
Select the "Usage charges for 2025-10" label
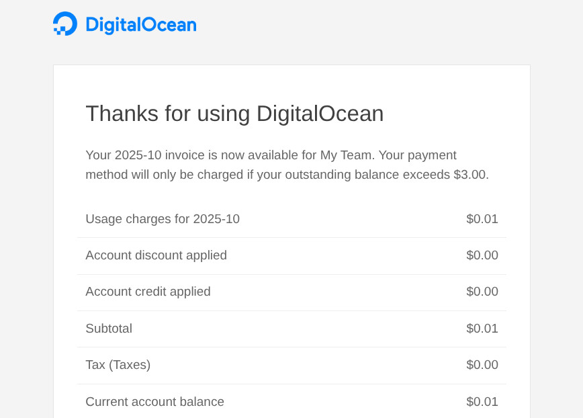click(x=163, y=219)
